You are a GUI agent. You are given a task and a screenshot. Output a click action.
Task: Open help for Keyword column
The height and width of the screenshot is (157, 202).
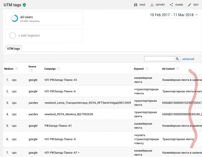click(146, 69)
